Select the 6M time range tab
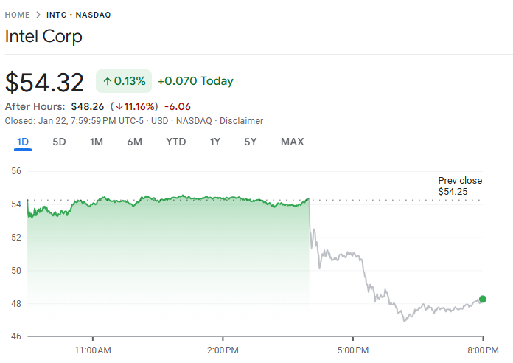This screenshot has width=513, height=363. 134,142
